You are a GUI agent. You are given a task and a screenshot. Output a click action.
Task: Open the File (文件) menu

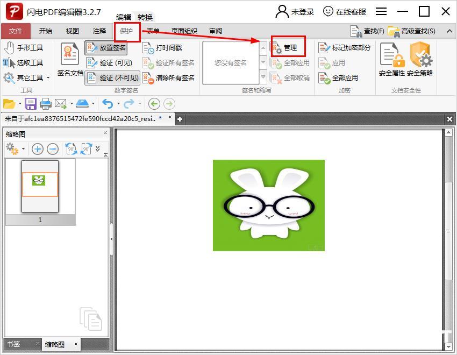click(16, 31)
